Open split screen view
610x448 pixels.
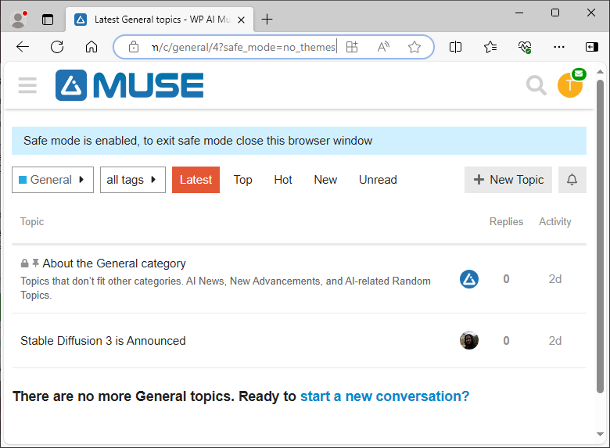point(455,47)
